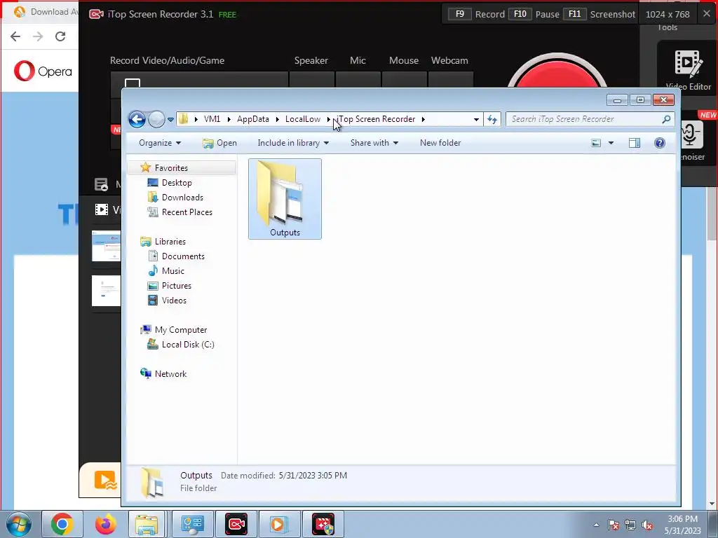This screenshot has width=718, height=538.
Task: Open the Organize menu
Action: [160, 143]
